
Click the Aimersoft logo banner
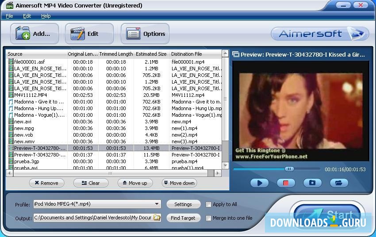320,34
